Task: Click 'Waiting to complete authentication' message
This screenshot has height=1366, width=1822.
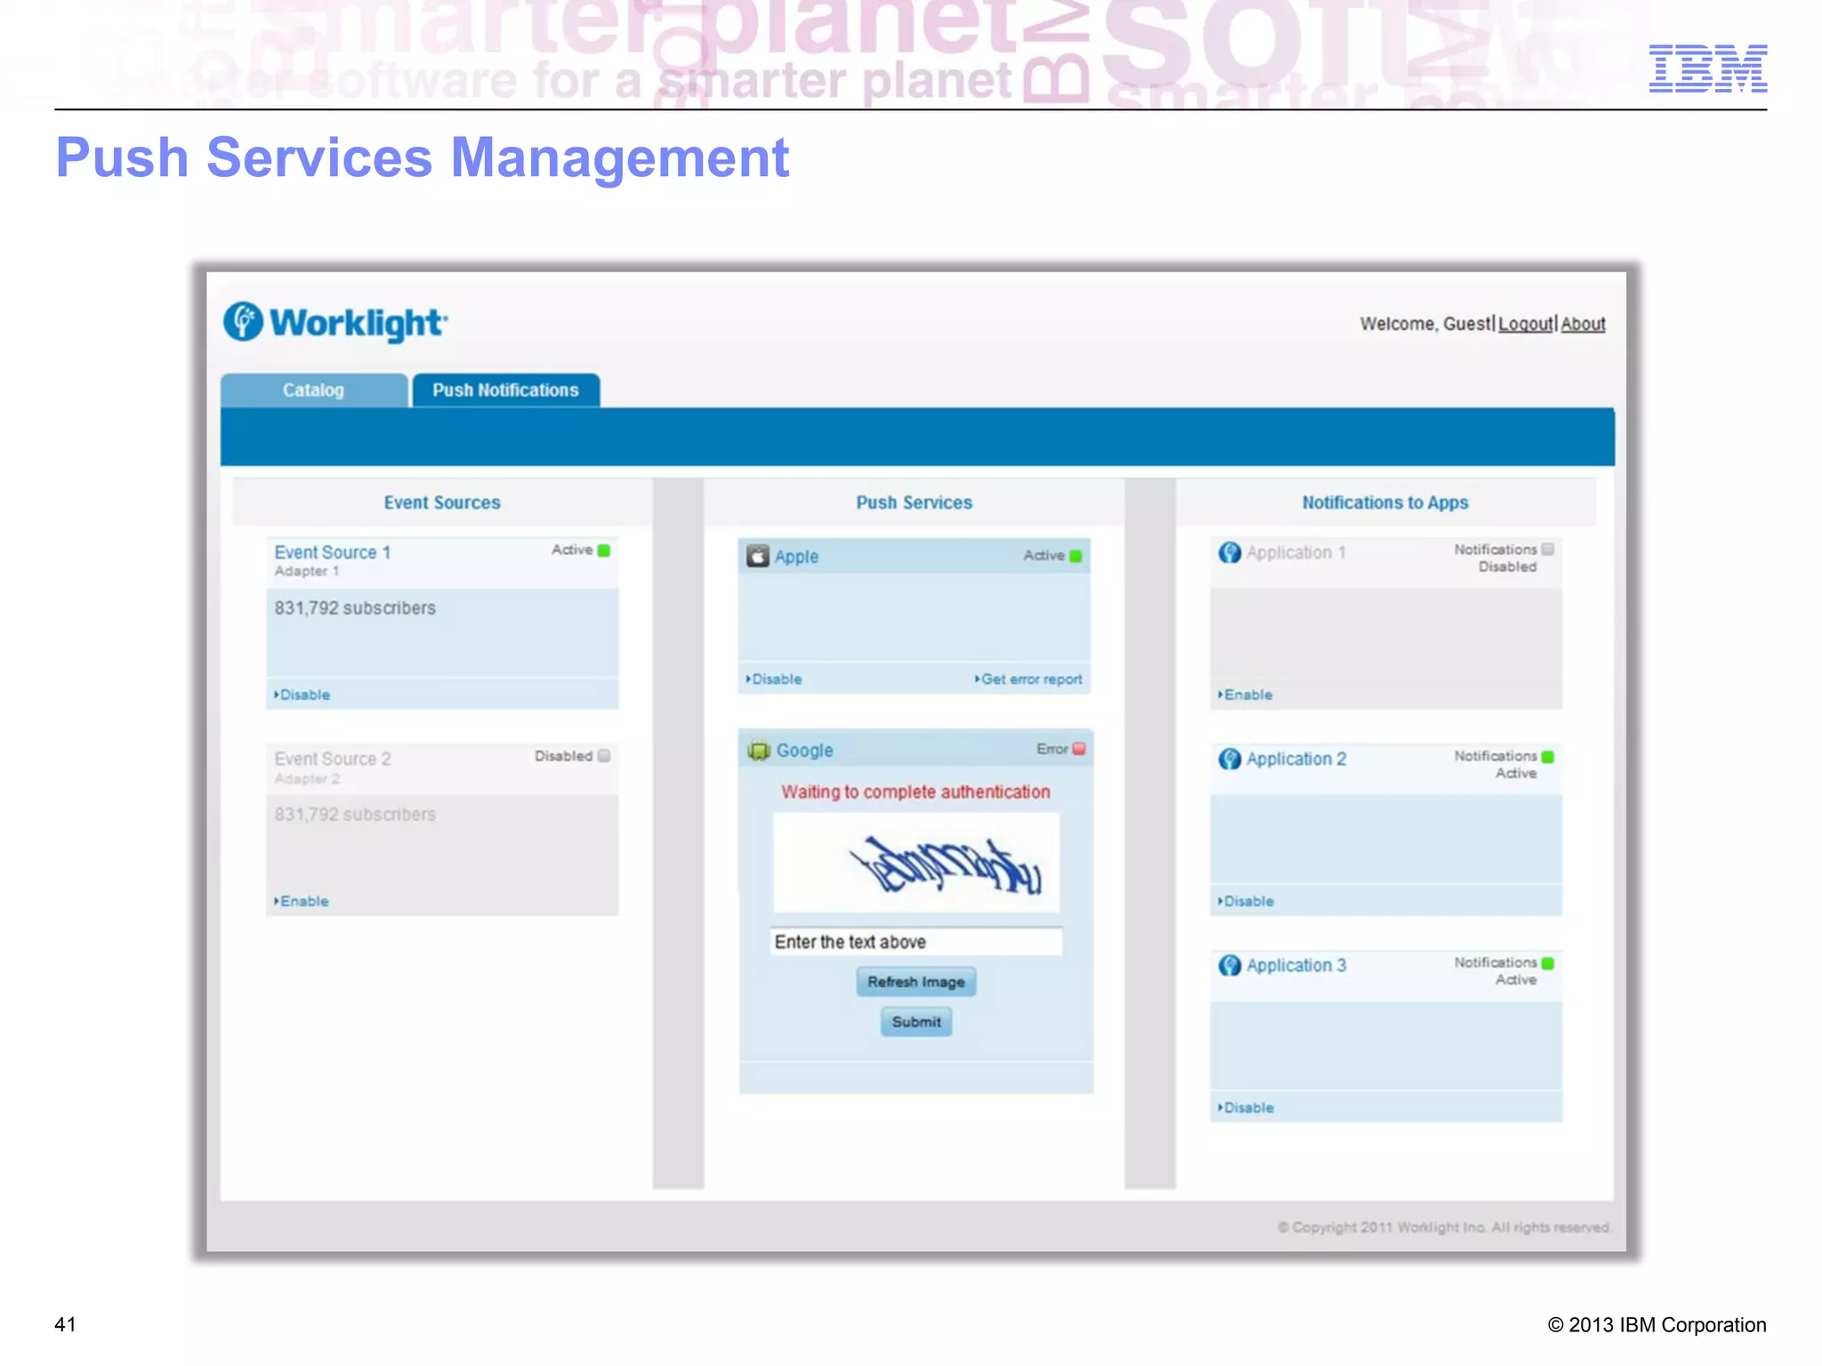Action: pyautogui.click(x=915, y=792)
